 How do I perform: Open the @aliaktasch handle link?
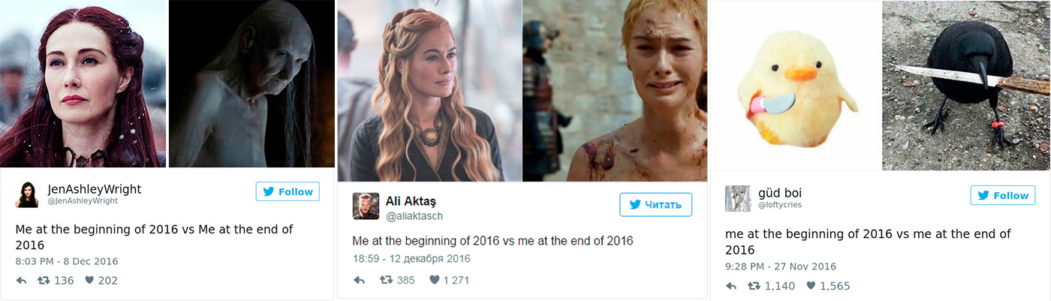414,216
